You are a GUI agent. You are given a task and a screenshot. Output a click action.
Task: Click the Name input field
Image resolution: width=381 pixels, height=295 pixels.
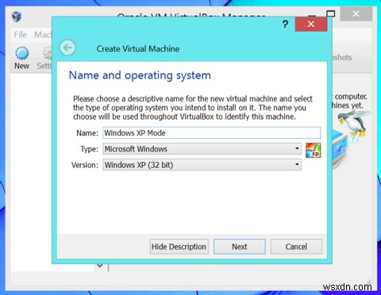(x=212, y=132)
